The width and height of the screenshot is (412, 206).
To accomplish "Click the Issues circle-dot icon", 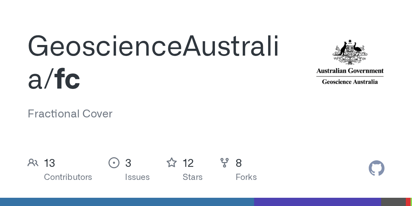I will (x=114, y=163).
